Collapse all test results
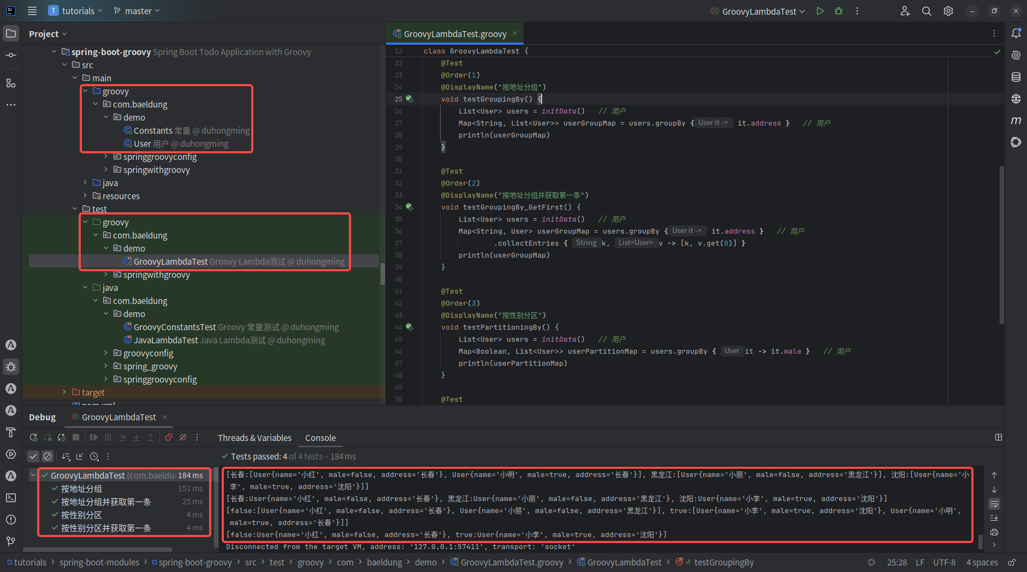Image resolution: width=1027 pixels, height=572 pixels. click(x=80, y=456)
